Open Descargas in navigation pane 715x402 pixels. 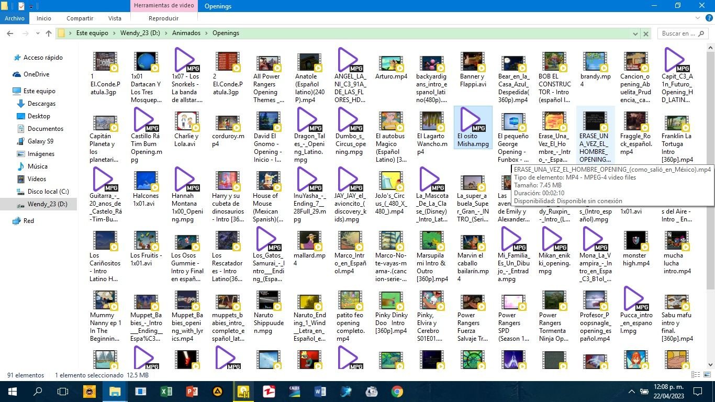pyautogui.click(x=41, y=104)
